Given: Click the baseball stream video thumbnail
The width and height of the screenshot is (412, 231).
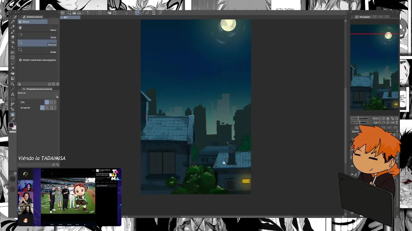Looking at the screenshot, I should point(68,196).
